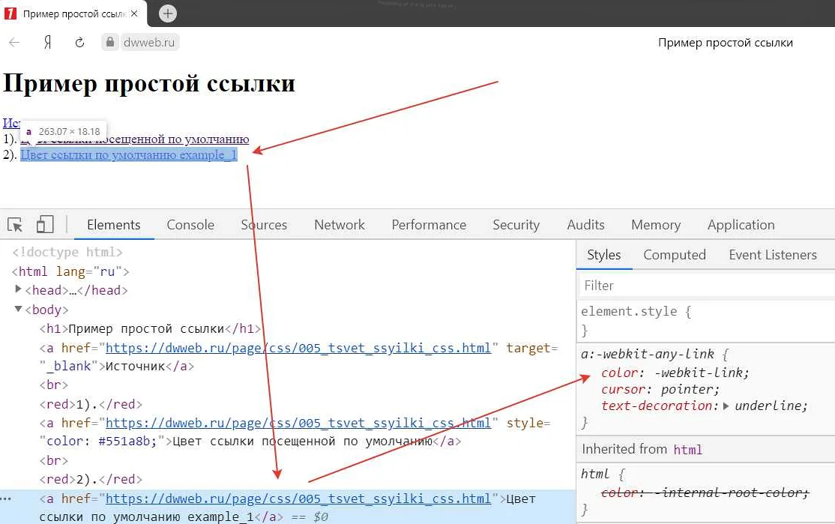
Task: Open the Network tab
Action: [339, 224]
